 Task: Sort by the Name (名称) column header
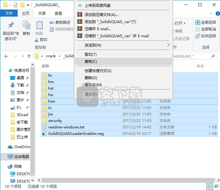point(45,66)
